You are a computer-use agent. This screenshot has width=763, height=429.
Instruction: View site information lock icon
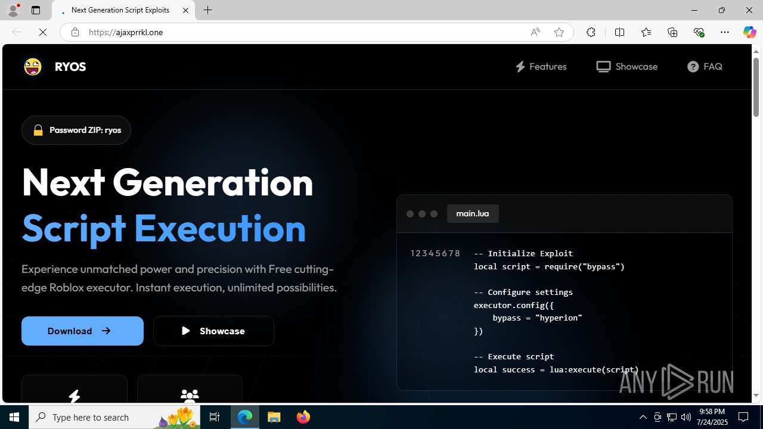pos(75,32)
